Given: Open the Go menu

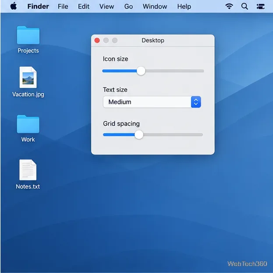Looking at the screenshot, I should pyautogui.click(x=128, y=7).
